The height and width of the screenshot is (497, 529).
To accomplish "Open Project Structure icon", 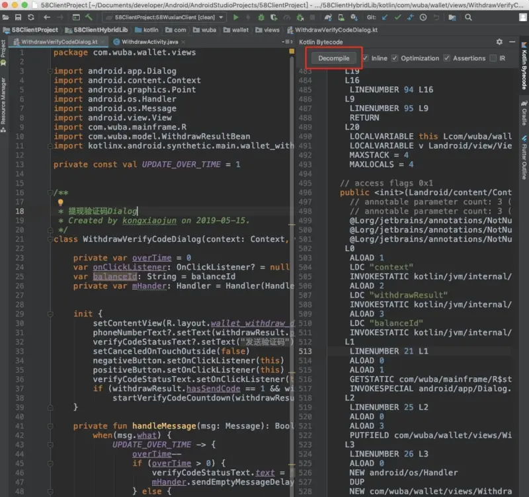I will (x=452, y=17).
